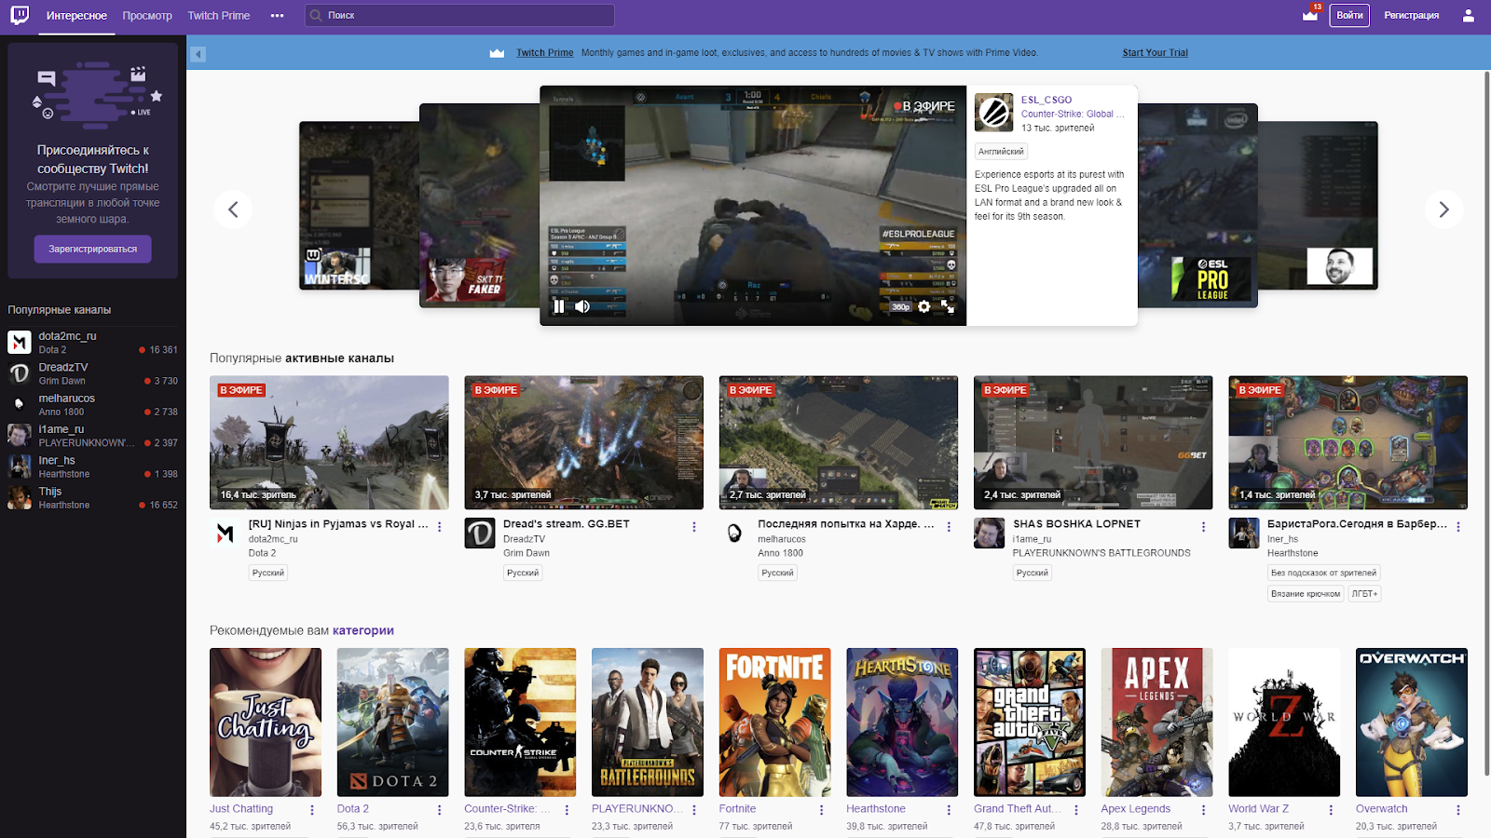Click the Twitch logo home icon
Viewport: 1491px width, 838px height.
click(20, 15)
